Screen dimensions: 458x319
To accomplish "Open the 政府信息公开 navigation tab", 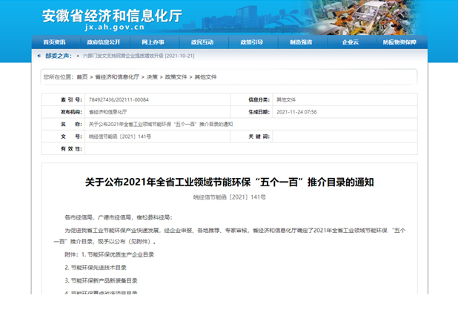I will [x=103, y=42].
